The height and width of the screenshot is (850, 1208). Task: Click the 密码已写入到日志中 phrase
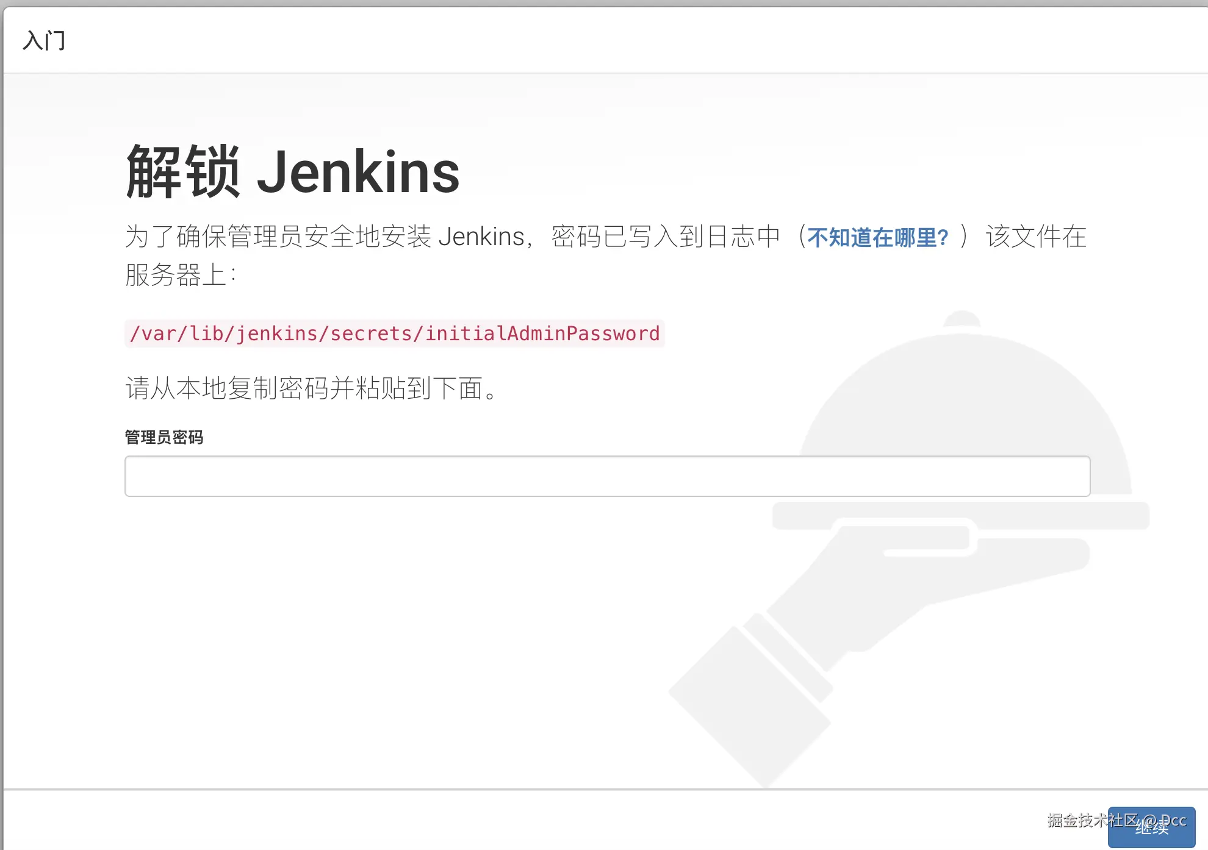coord(666,237)
